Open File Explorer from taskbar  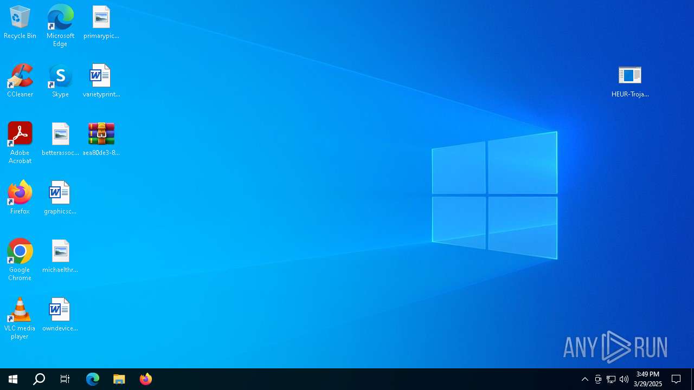click(119, 379)
